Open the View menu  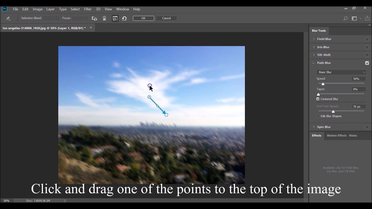(x=108, y=9)
